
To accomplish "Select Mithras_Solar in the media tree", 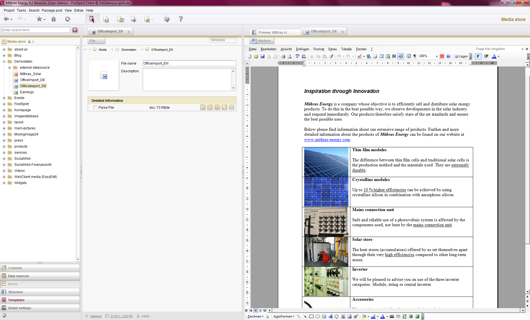I will 30,74.
